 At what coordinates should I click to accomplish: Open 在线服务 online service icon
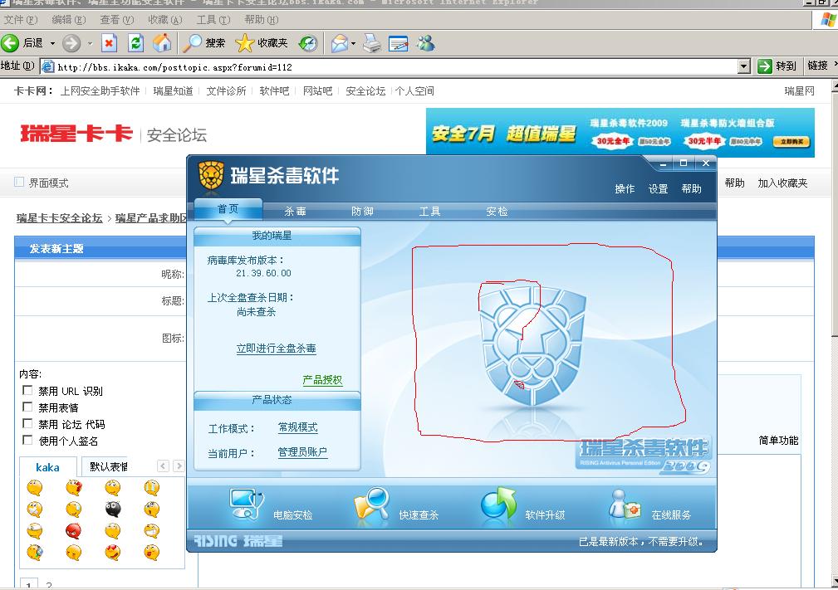click(x=625, y=505)
